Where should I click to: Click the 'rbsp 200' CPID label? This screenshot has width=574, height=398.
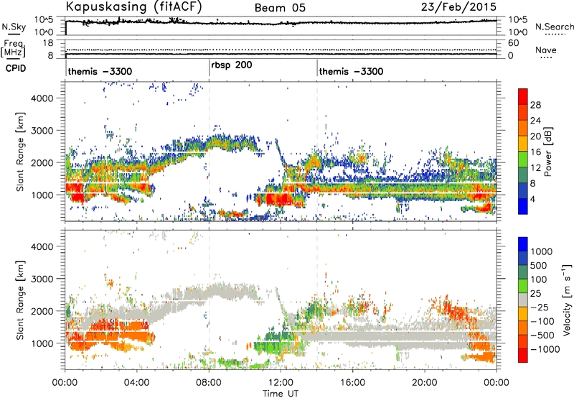tap(232, 65)
